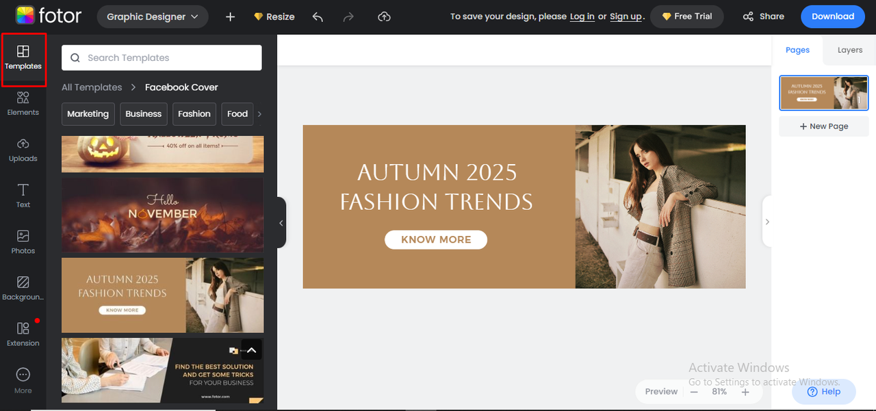Open the Photos sidebar panel
This screenshot has height=411, width=876.
coord(23,242)
